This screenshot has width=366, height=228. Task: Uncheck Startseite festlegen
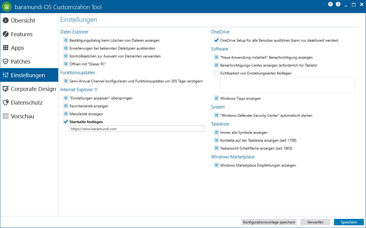point(66,122)
